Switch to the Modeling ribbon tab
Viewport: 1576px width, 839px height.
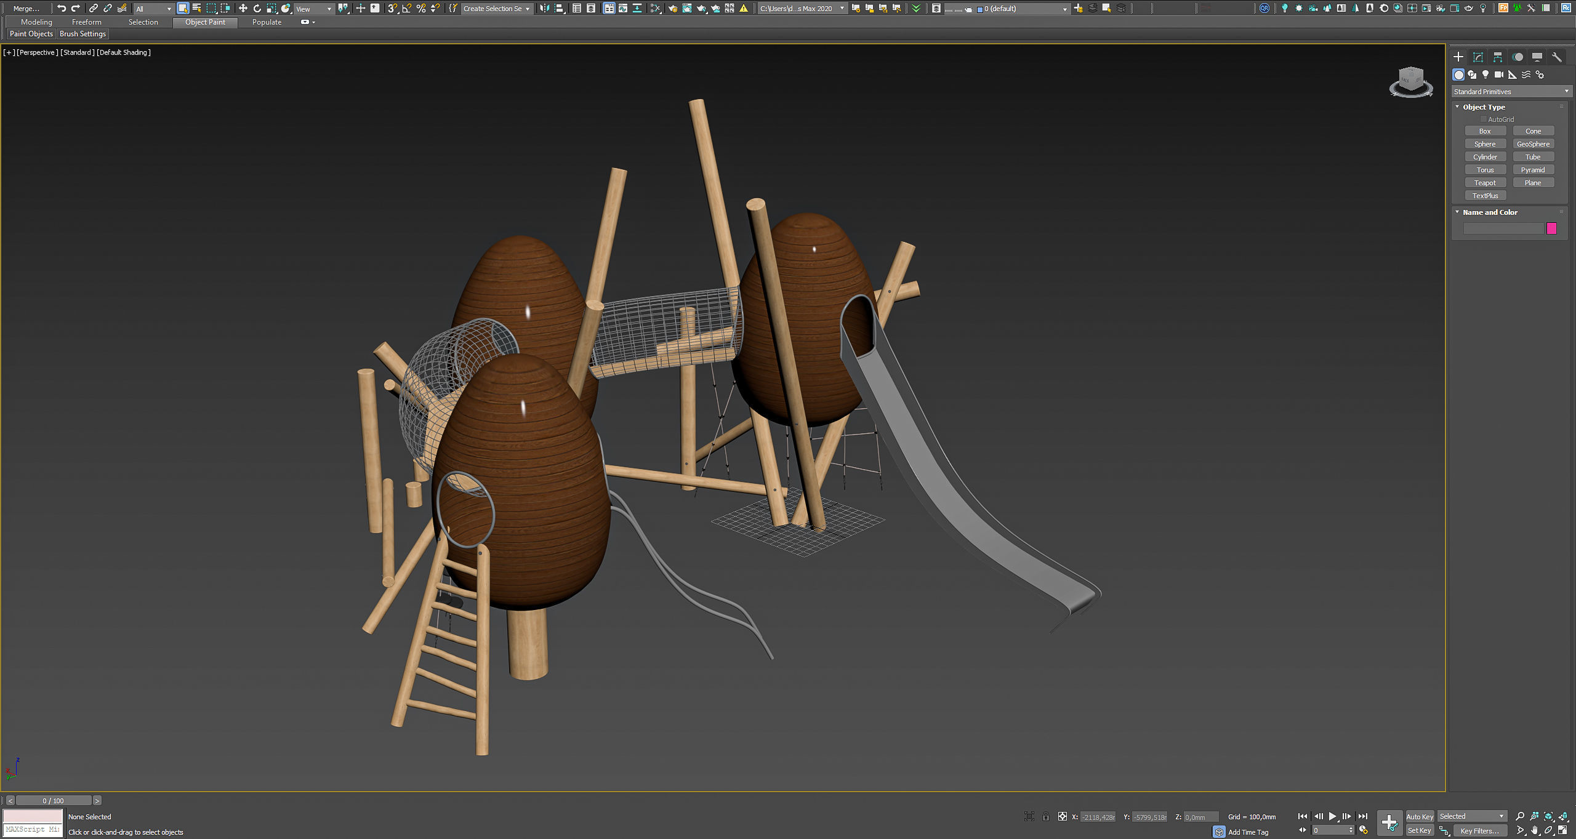pyautogui.click(x=36, y=22)
